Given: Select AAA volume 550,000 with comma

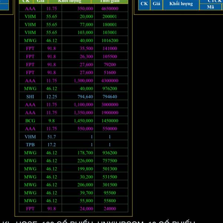Looking at the screenshot, I should click(x=85, y=129).
